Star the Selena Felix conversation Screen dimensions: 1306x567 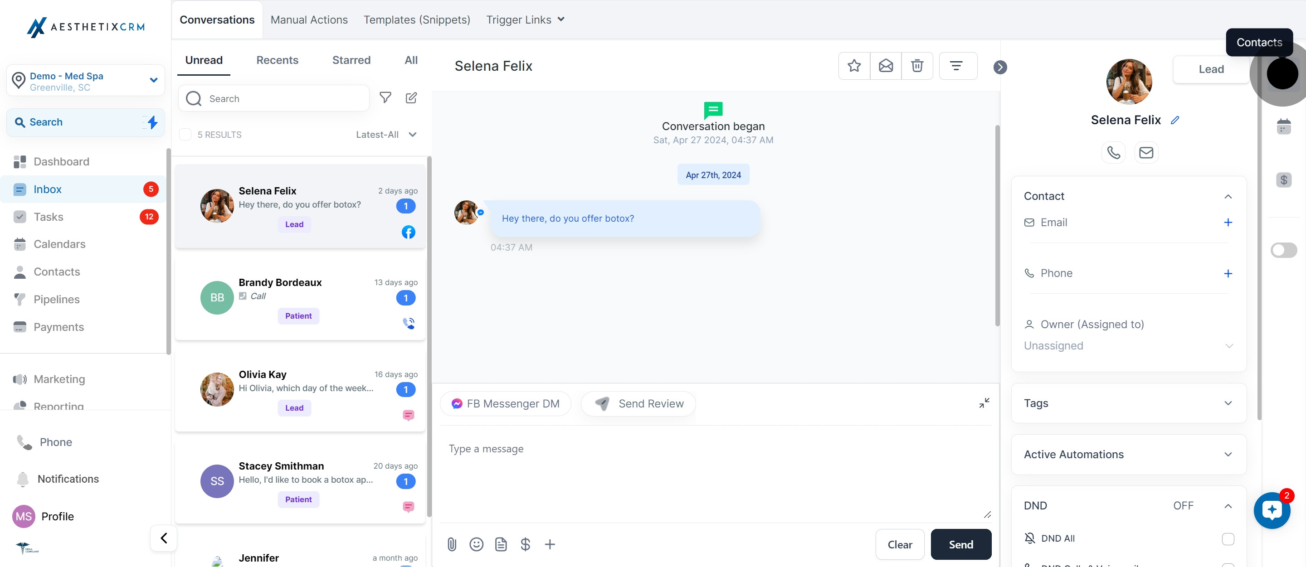(x=854, y=66)
